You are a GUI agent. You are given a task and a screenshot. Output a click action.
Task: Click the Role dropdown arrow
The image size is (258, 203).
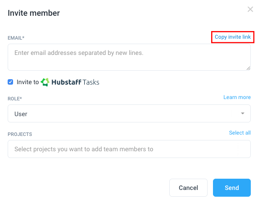pos(243,113)
